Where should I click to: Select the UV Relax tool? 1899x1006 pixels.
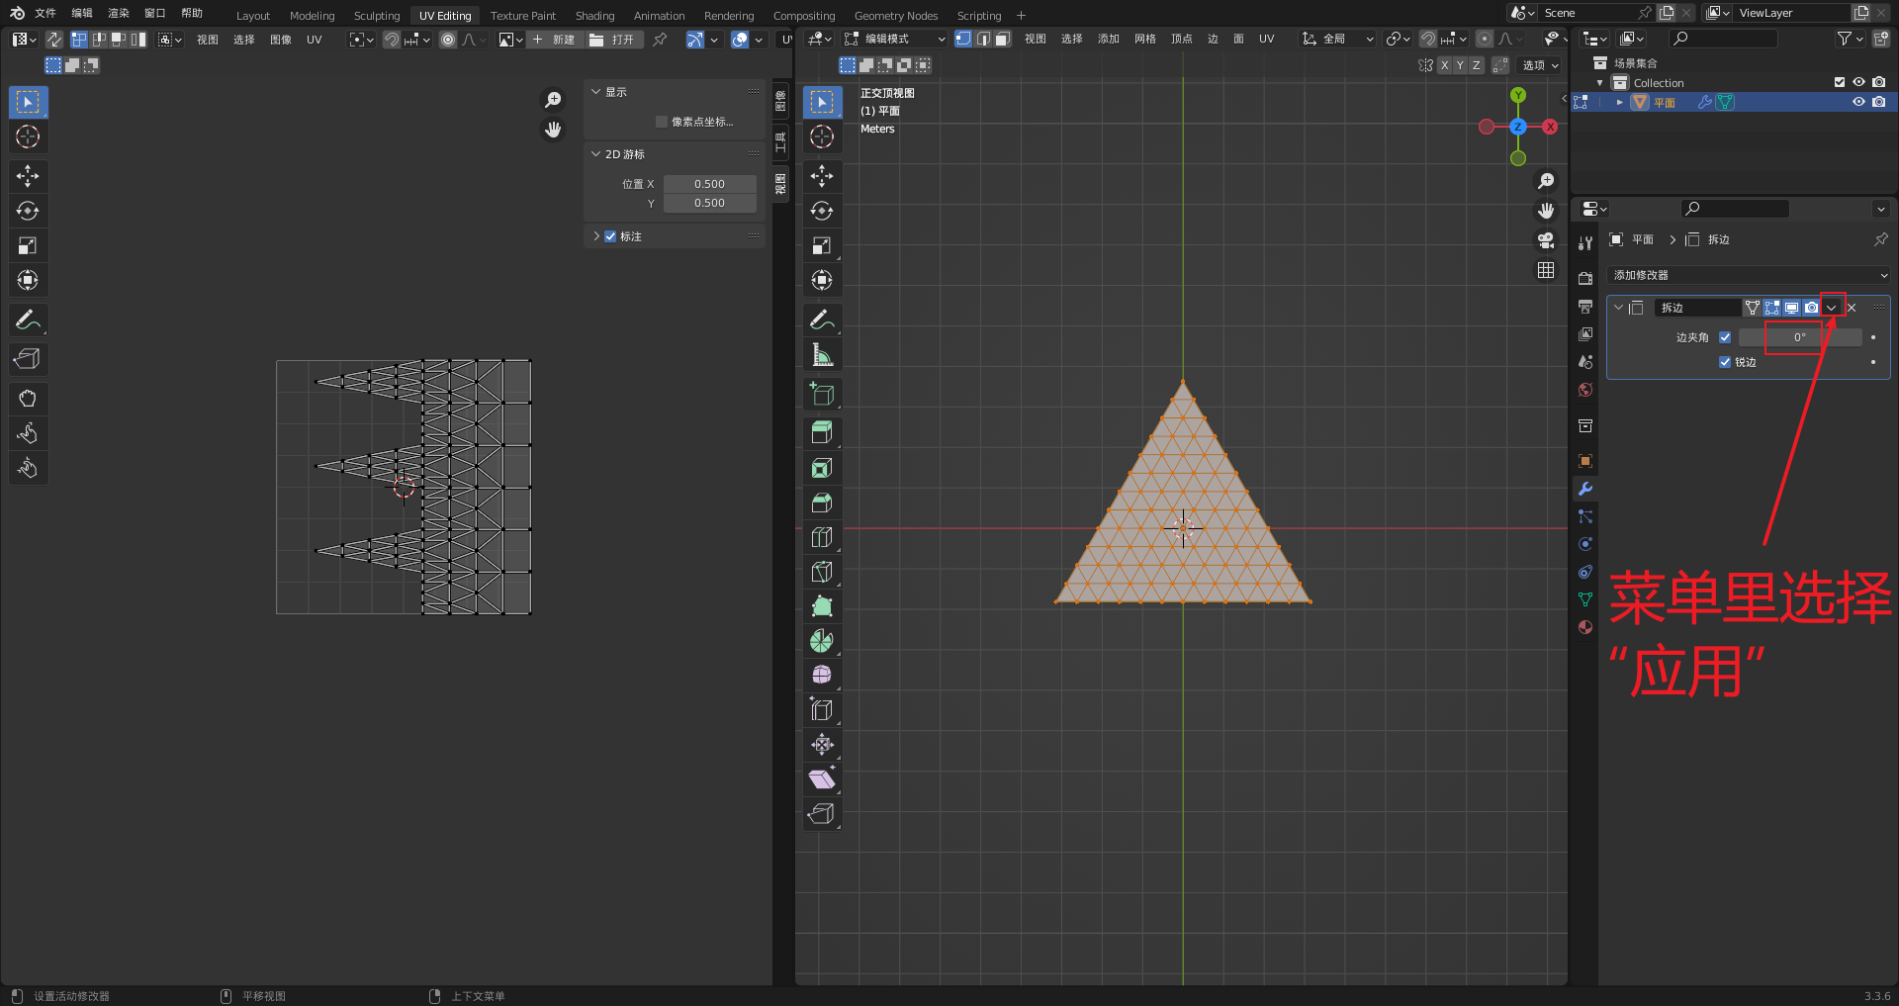pos(28,433)
